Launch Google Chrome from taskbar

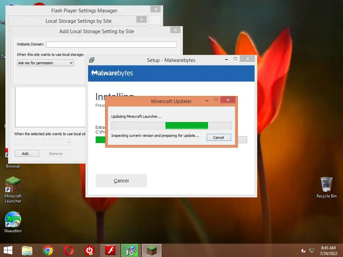tap(48, 250)
